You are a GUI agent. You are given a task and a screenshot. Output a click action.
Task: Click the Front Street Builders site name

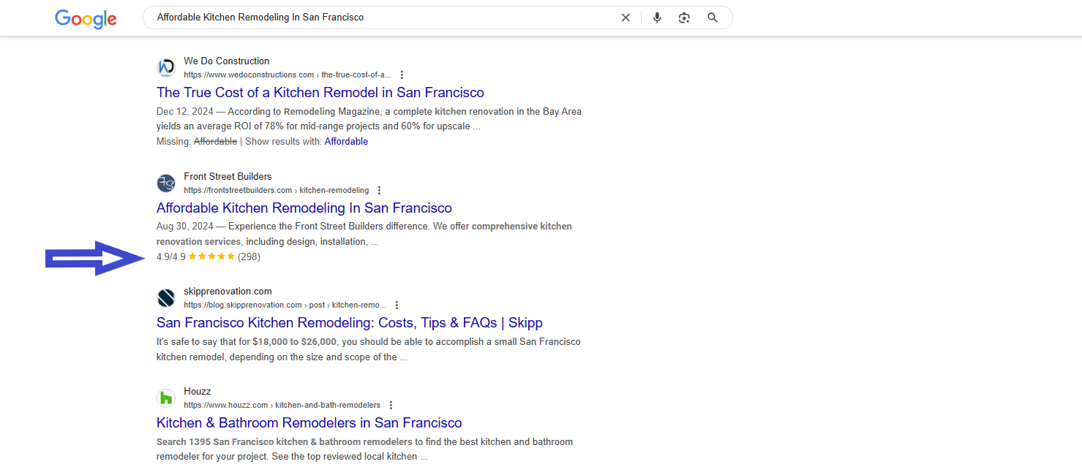coord(228,177)
